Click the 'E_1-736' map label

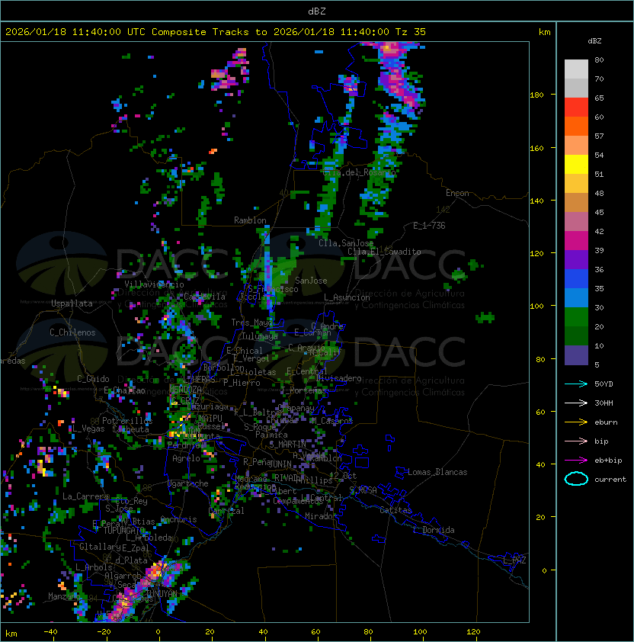[429, 226]
